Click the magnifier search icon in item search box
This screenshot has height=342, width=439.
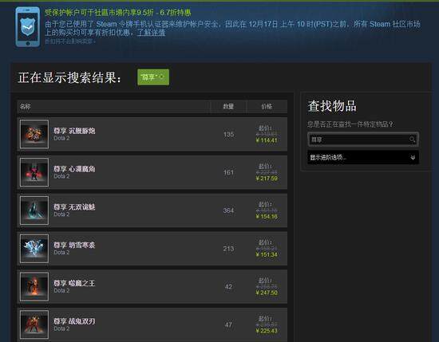coord(412,140)
